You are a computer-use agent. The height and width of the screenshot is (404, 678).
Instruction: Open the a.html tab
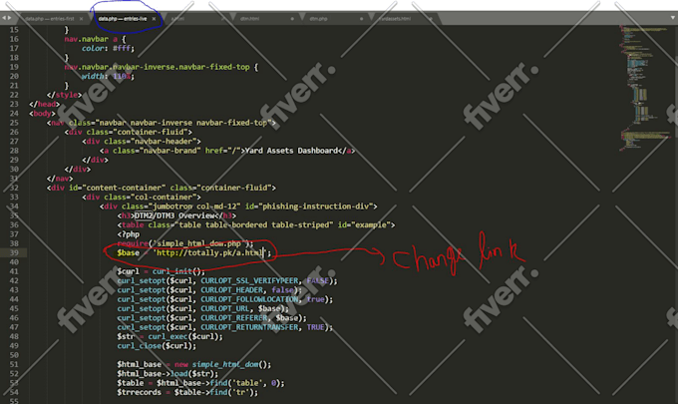click(177, 19)
